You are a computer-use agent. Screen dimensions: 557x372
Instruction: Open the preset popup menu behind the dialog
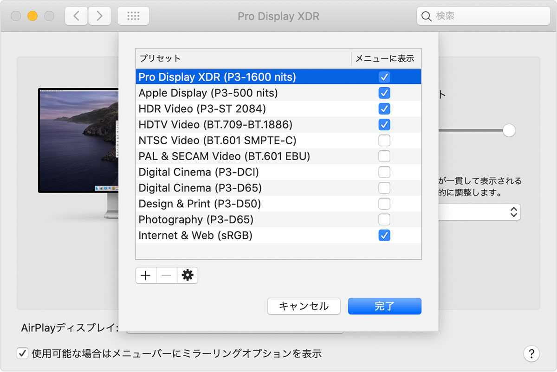(480, 212)
